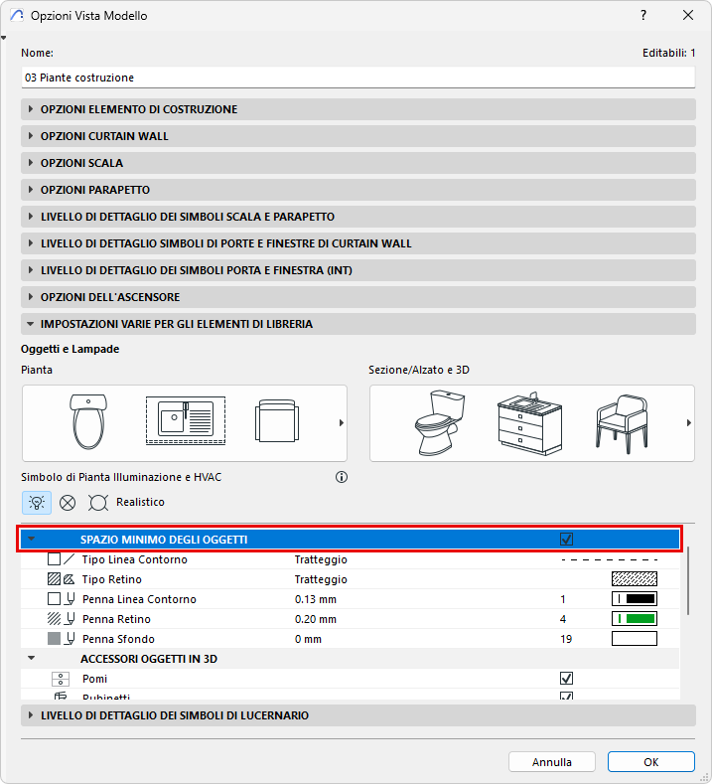Click the Tipo Retino hatch icon
The image size is (712, 784).
tap(61, 579)
